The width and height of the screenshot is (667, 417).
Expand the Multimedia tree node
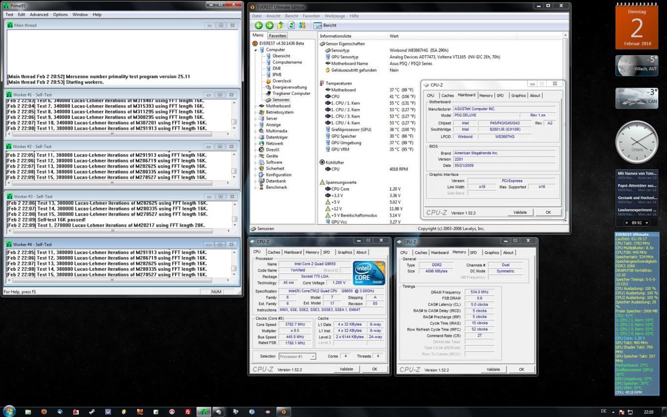coord(255,131)
